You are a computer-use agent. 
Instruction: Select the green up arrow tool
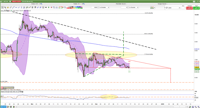49,7
